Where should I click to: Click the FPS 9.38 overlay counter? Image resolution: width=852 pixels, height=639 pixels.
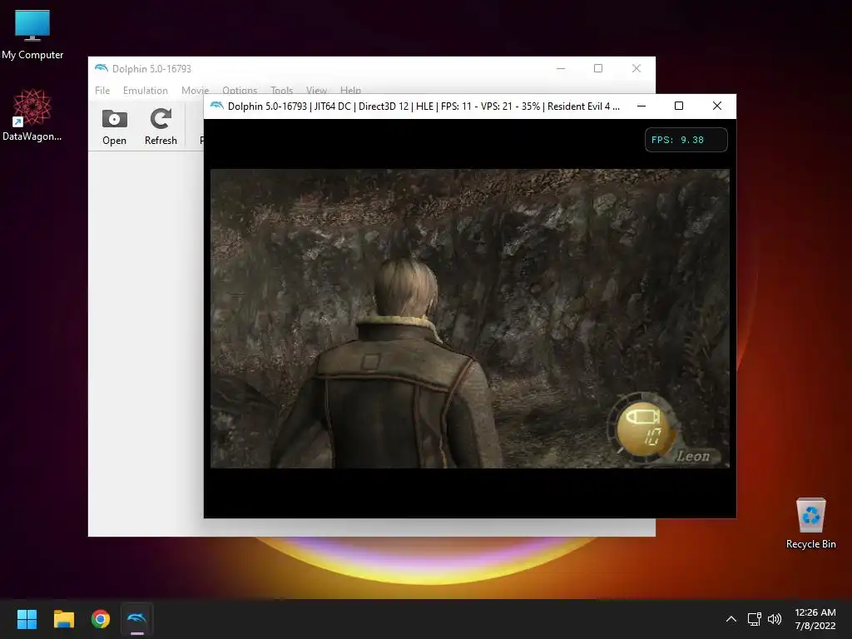pyautogui.click(x=686, y=140)
